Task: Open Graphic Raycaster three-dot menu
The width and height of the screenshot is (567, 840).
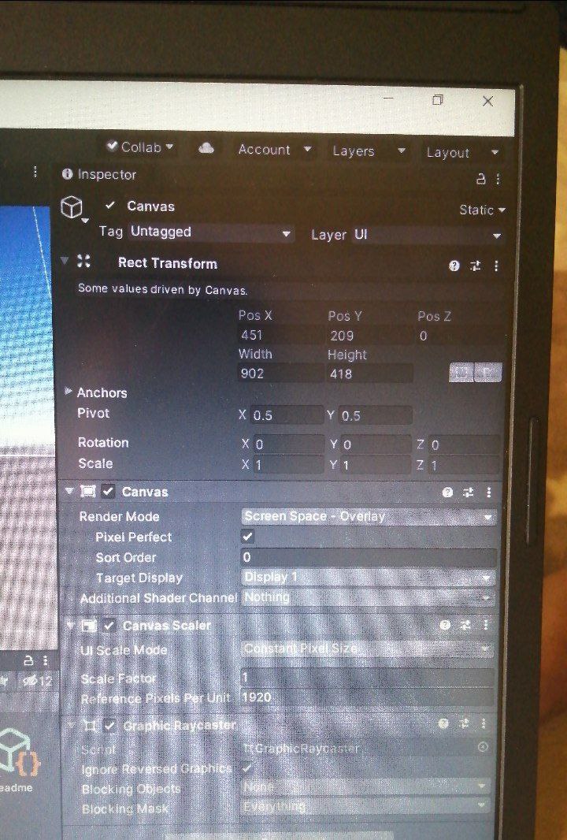Action: pos(484,723)
